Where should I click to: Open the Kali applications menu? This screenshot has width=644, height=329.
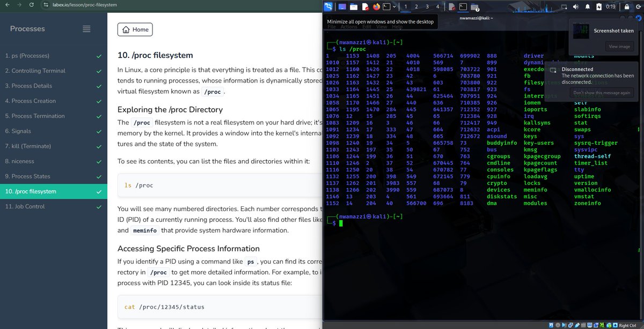(x=328, y=6)
